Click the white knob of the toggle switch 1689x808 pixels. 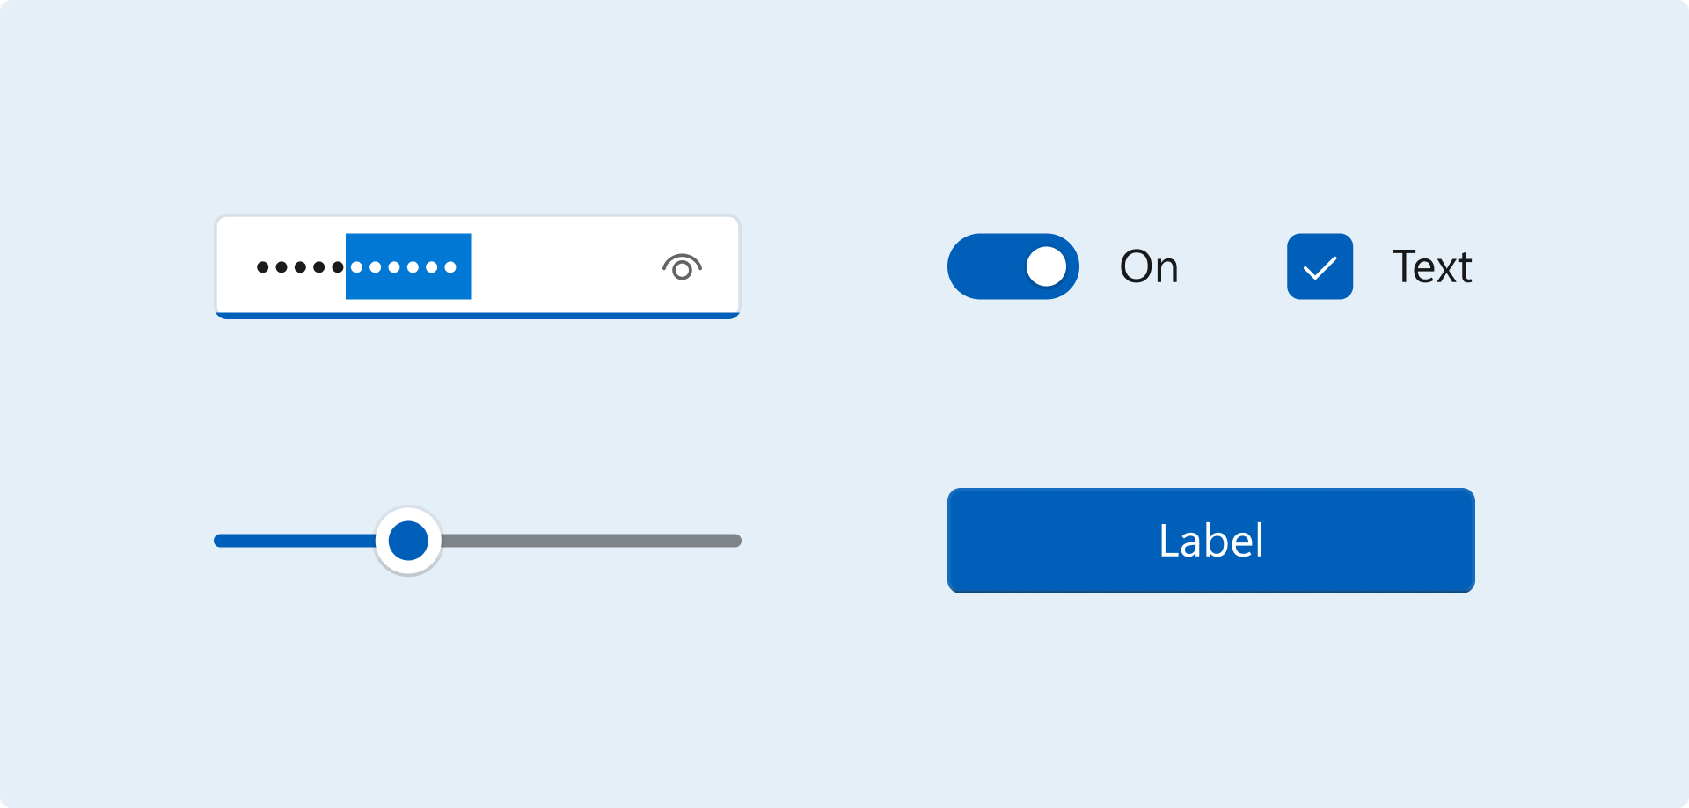coord(1046,266)
